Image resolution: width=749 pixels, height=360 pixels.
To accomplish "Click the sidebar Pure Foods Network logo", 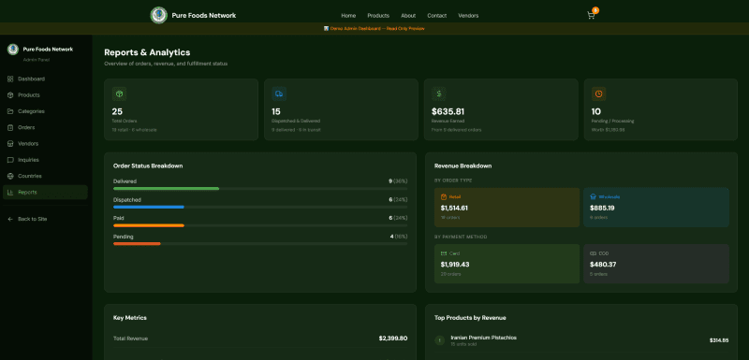I will [x=13, y=50].
